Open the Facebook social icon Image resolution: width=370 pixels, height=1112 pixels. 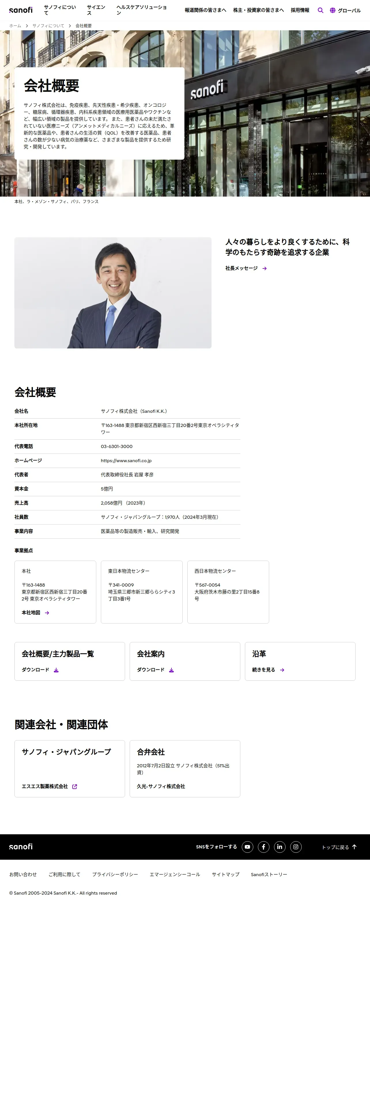tap(264, 847)
